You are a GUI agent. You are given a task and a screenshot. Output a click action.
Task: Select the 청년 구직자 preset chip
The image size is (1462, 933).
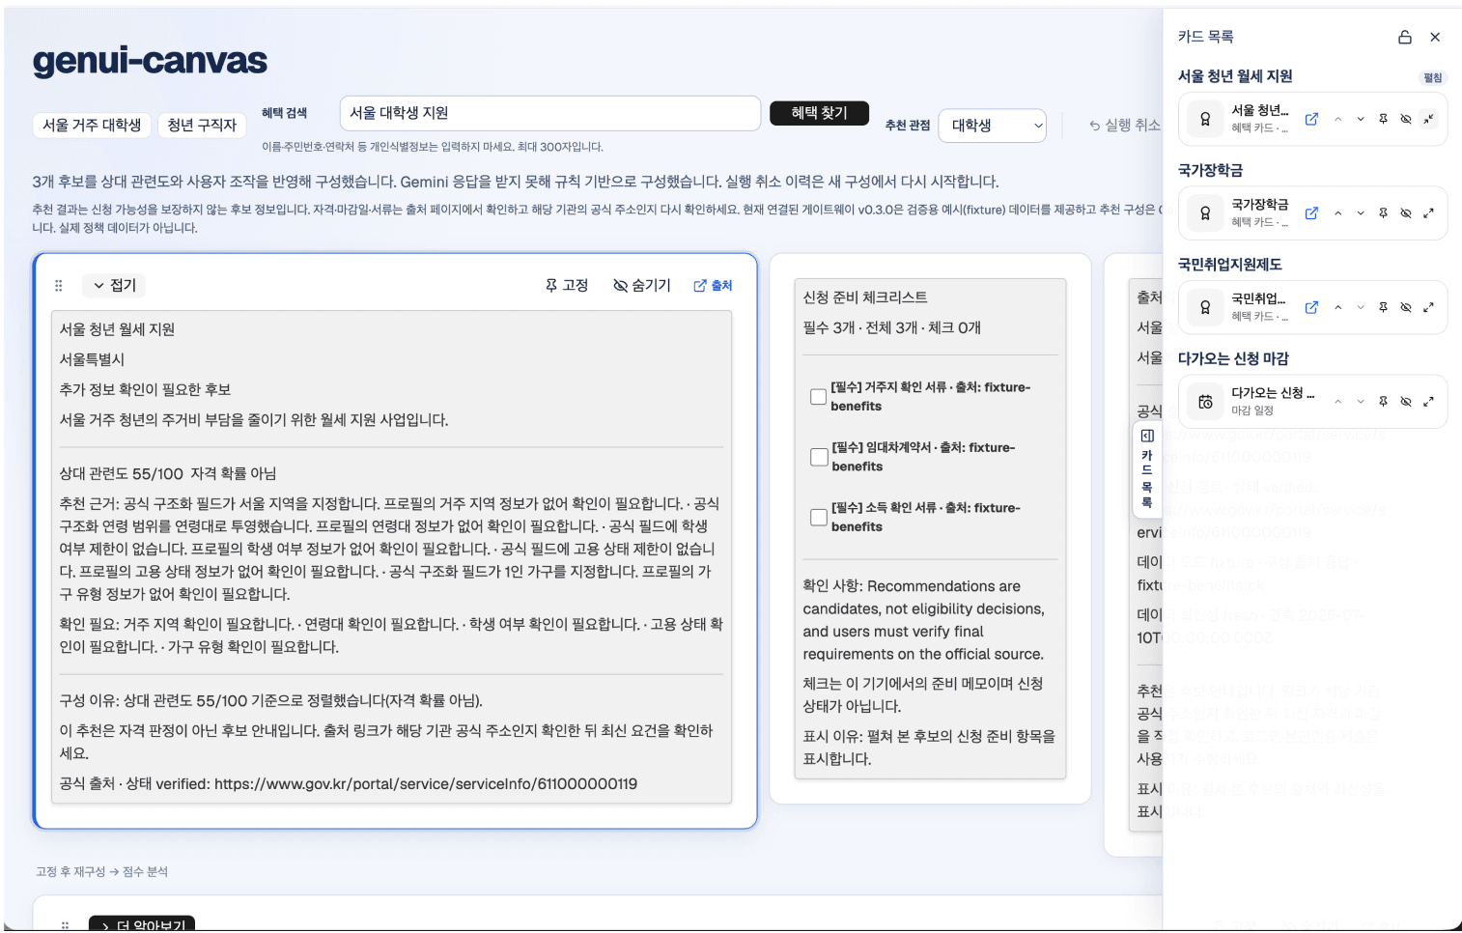(x=202, y=126)
